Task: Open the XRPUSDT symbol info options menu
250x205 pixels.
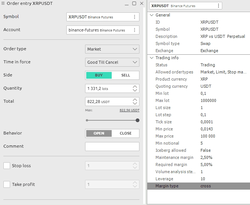Action: click(x=219, y=6)
